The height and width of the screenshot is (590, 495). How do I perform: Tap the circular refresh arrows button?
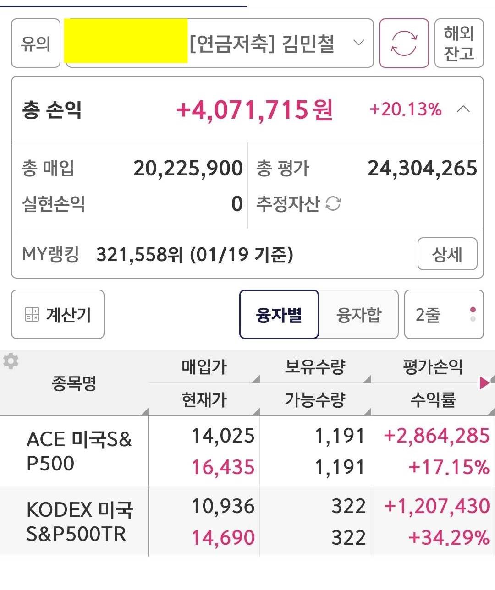tap(404, 43)
